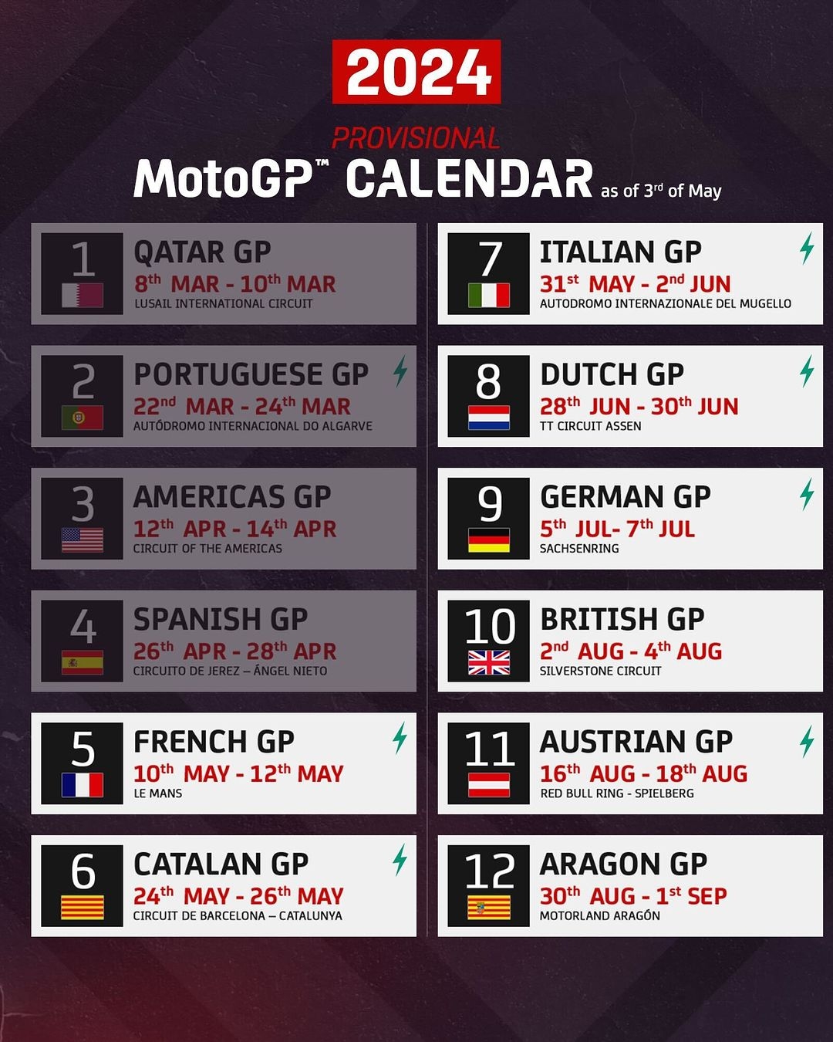Image resolution: width=833 pixels, height=1042 pixels.
Task: Click the Qatar flag icon
Action: [x=83, y=295]
